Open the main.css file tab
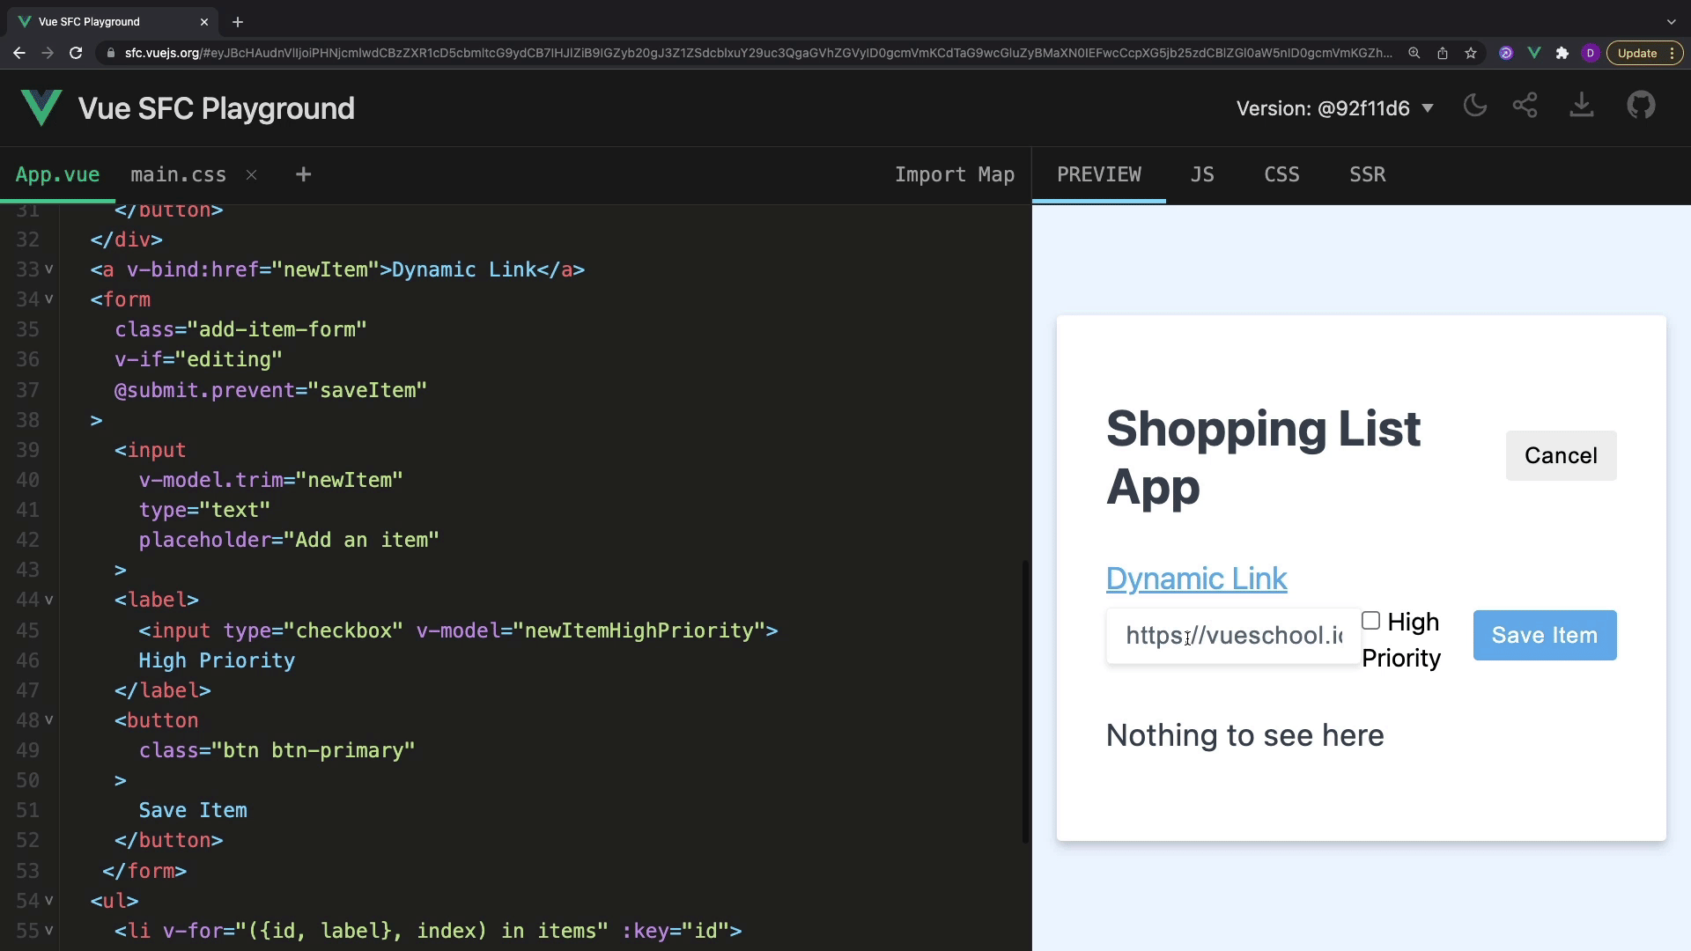Viewport: 1691px width, 951px height. point(178,174)
